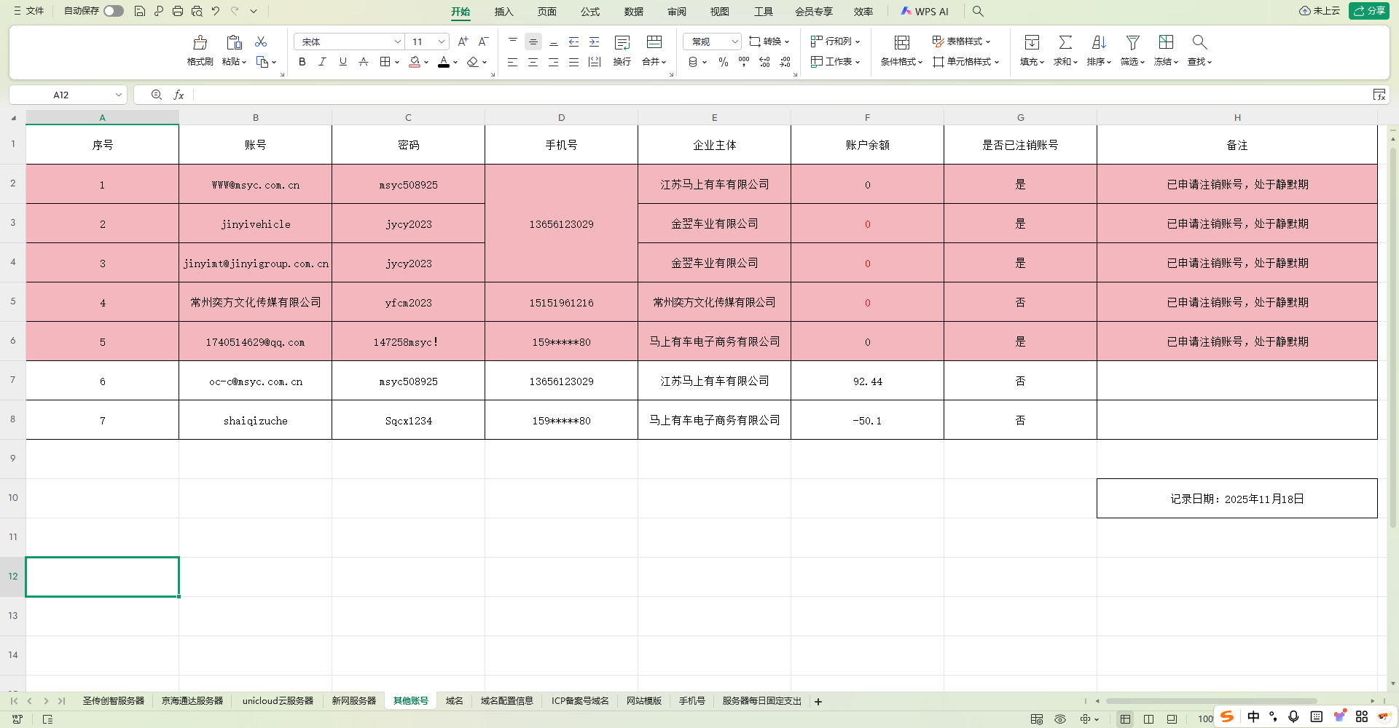Switch to the 公式 ribbon tab

point(590,12)
